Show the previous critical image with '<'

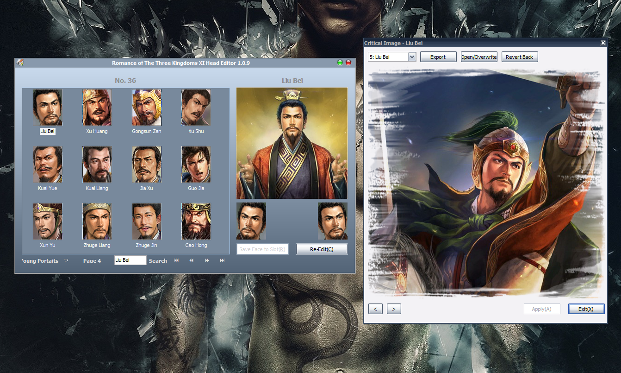[x=375, y=309]
